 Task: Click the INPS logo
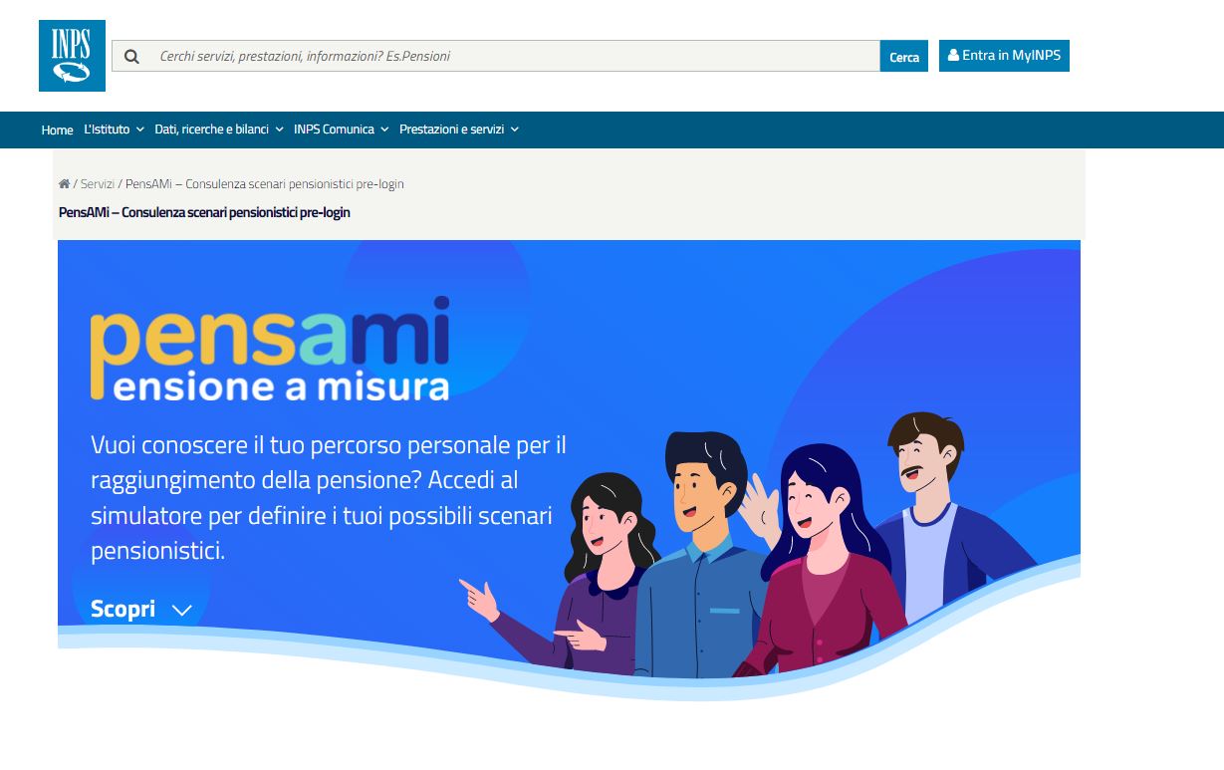pos(72,56)
